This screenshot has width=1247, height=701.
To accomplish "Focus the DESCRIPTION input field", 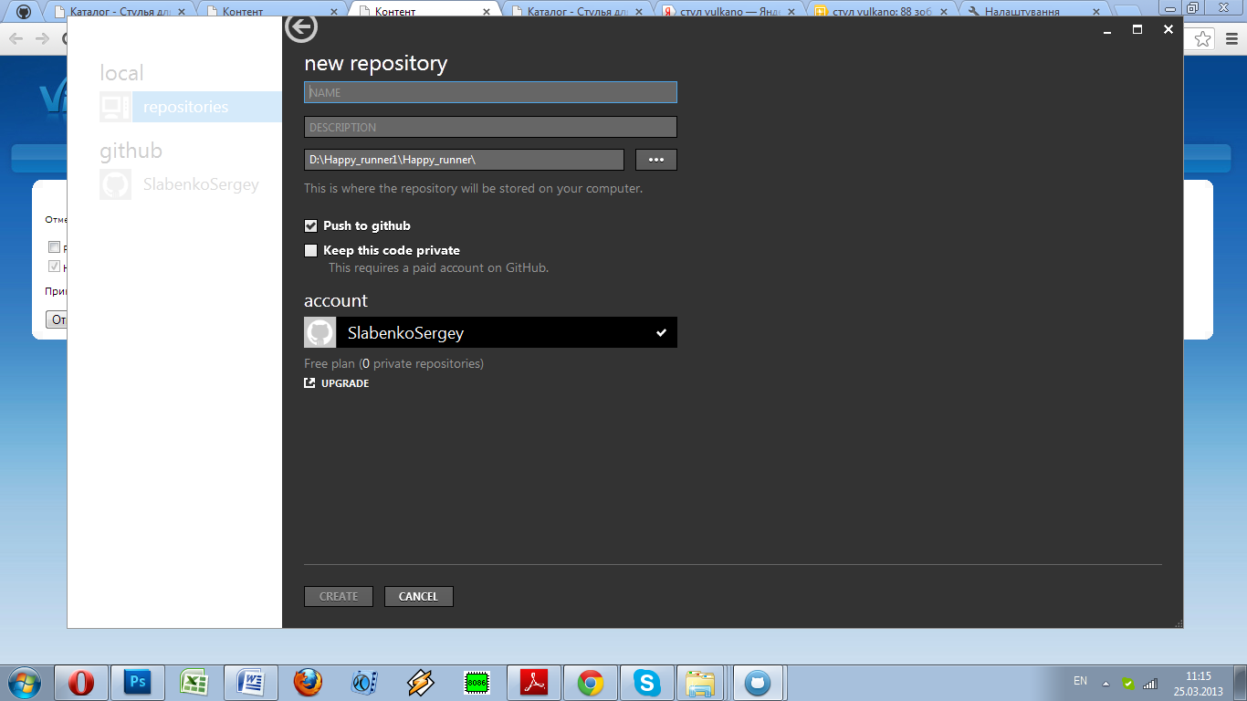I will pos(490,127).
